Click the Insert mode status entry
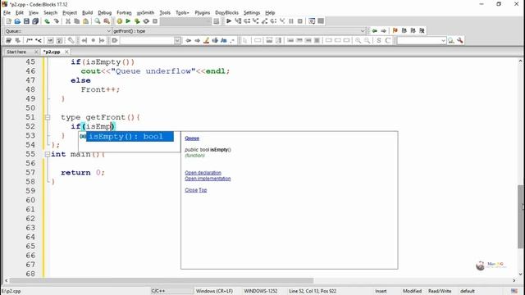 click(381, 291)
